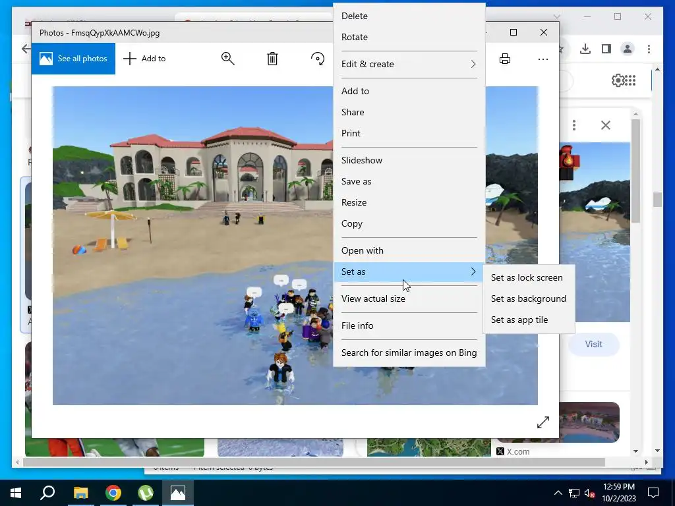Image resolution: width=675 pixels, height=506 pixels.
Task: Toggle Chrome side panel icon
Action: coord(606,49)
